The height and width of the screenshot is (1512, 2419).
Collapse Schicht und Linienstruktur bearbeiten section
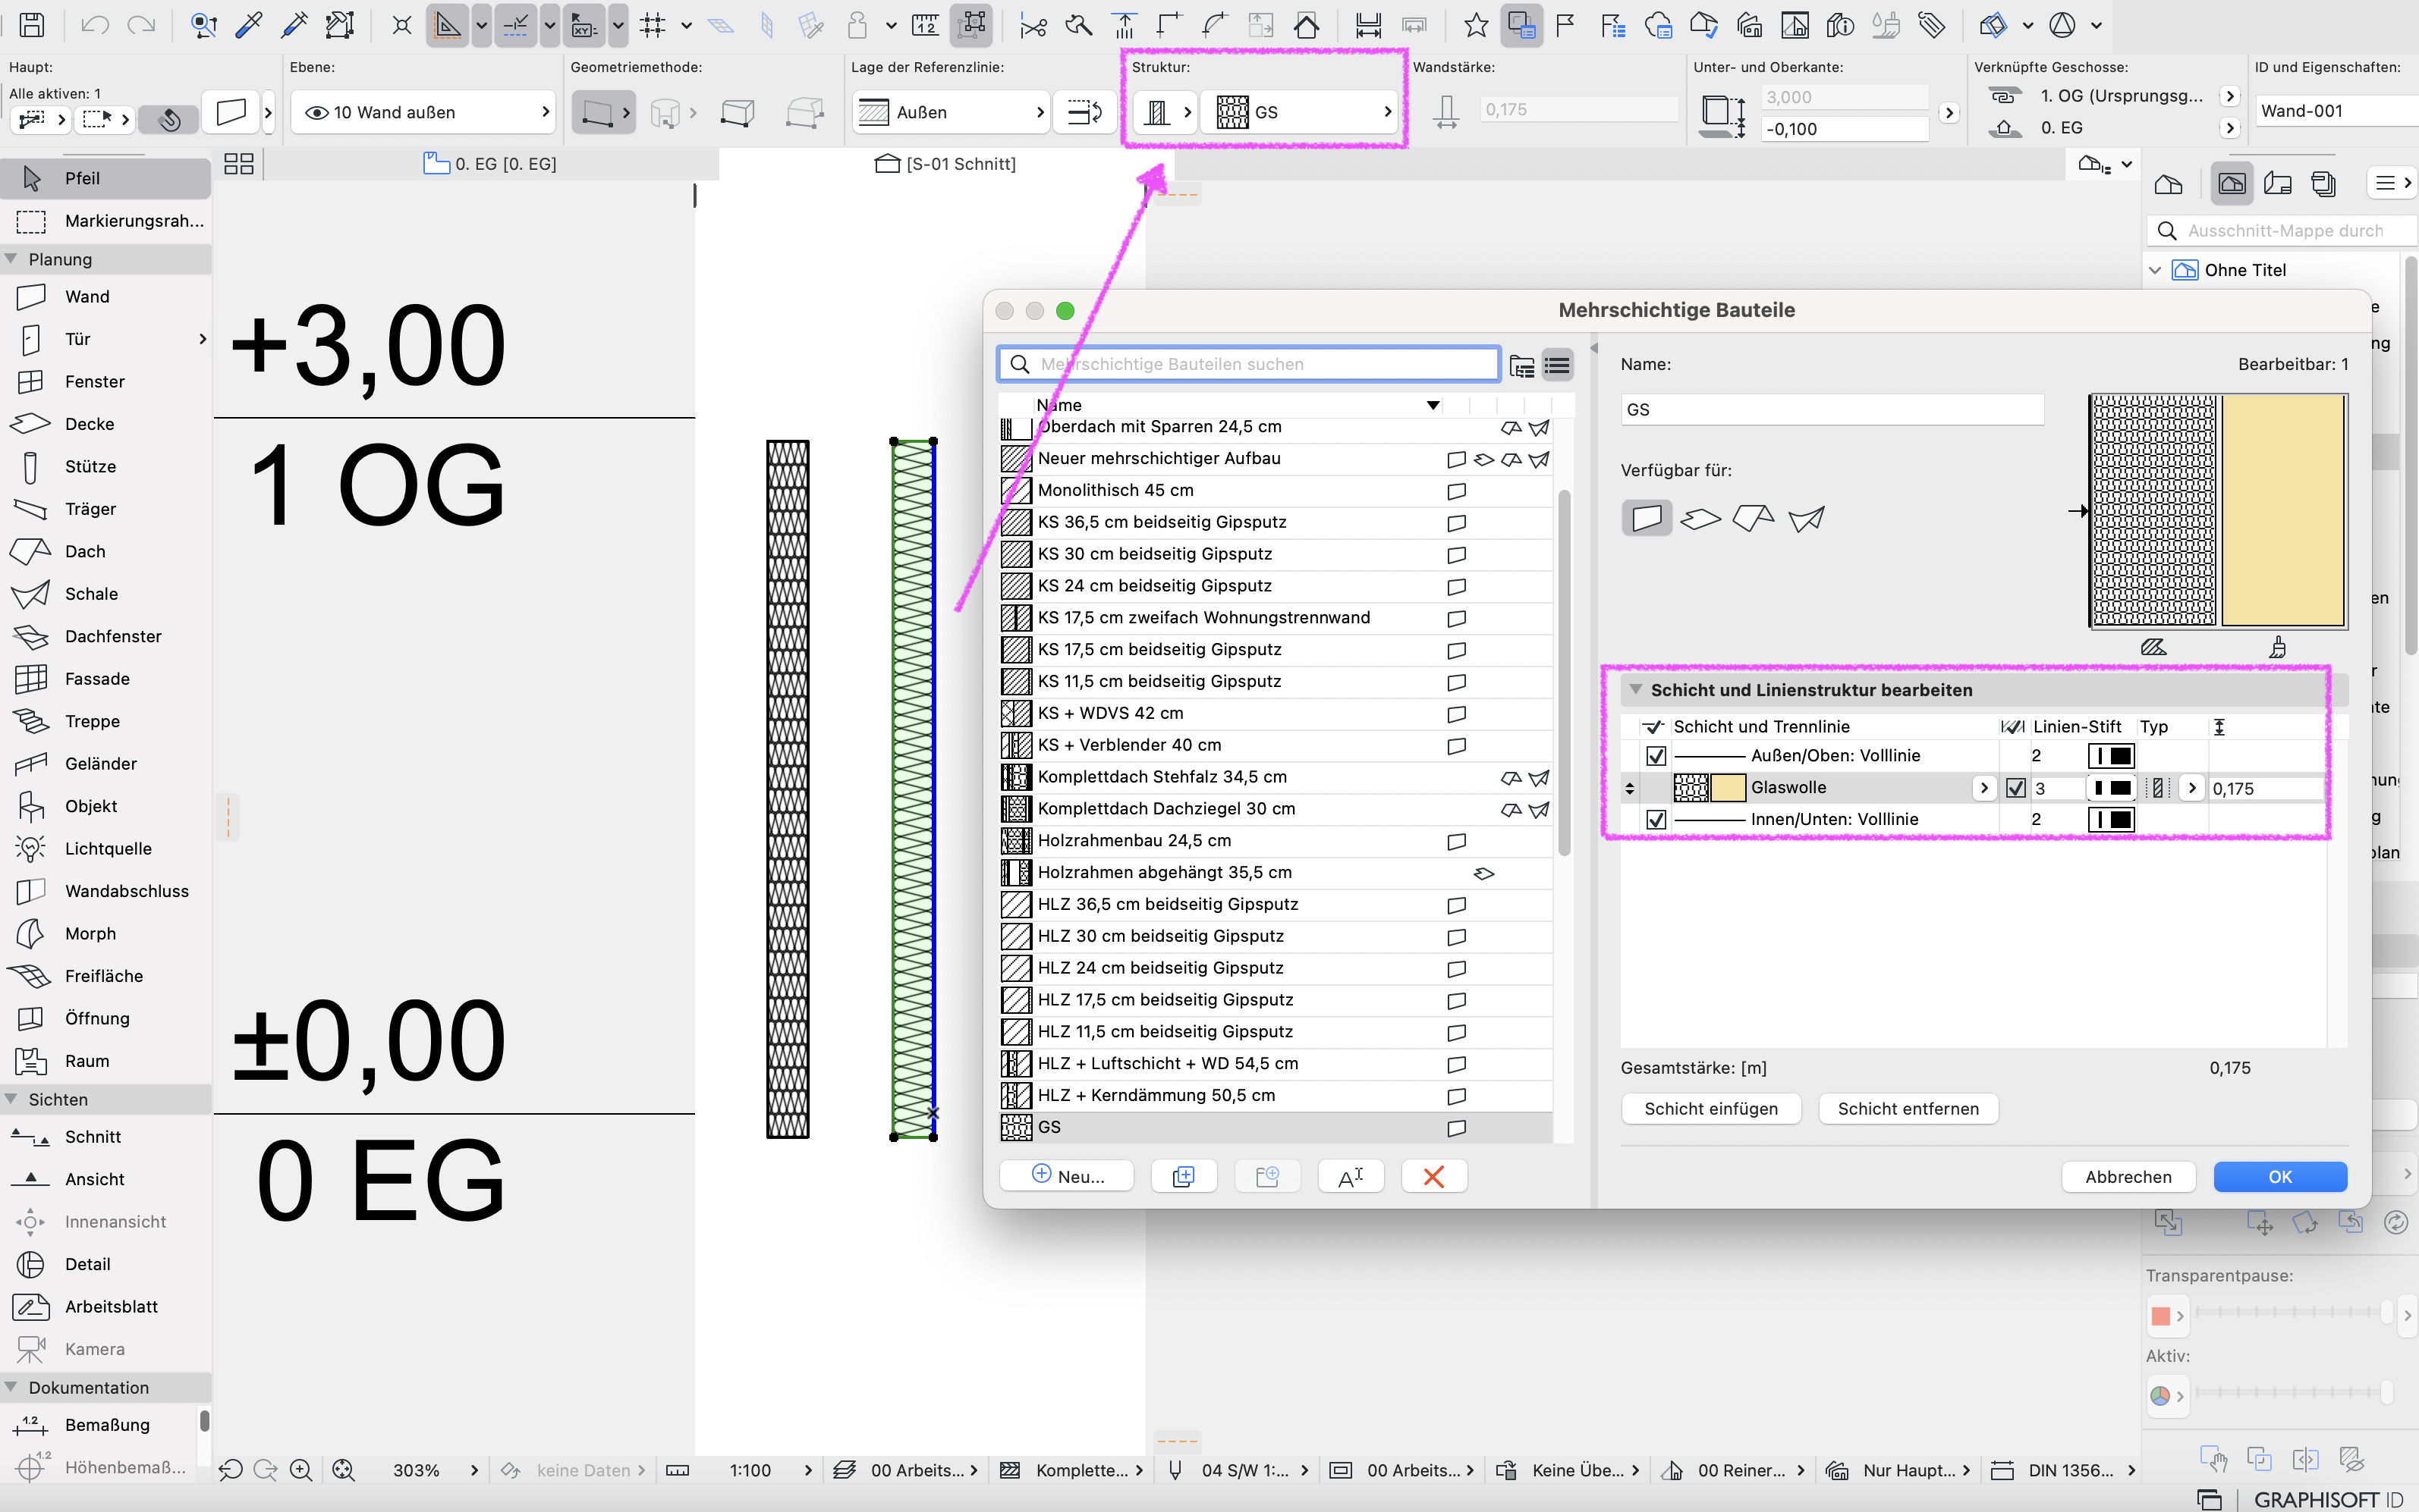[1636, 690]
